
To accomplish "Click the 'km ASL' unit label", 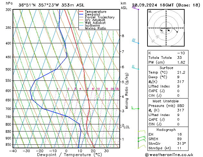I will (x=124, y=5).
